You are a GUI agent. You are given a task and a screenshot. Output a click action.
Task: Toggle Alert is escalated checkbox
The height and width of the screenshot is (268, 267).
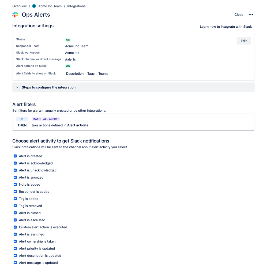[x=15, y=220]
